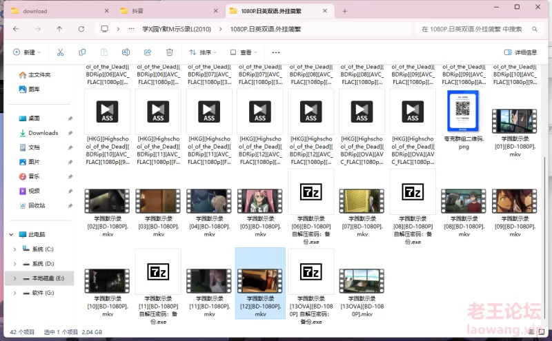
Task: Select the [11][BD-1080P] 7z exe archive
Action: (x=158, y=287)
